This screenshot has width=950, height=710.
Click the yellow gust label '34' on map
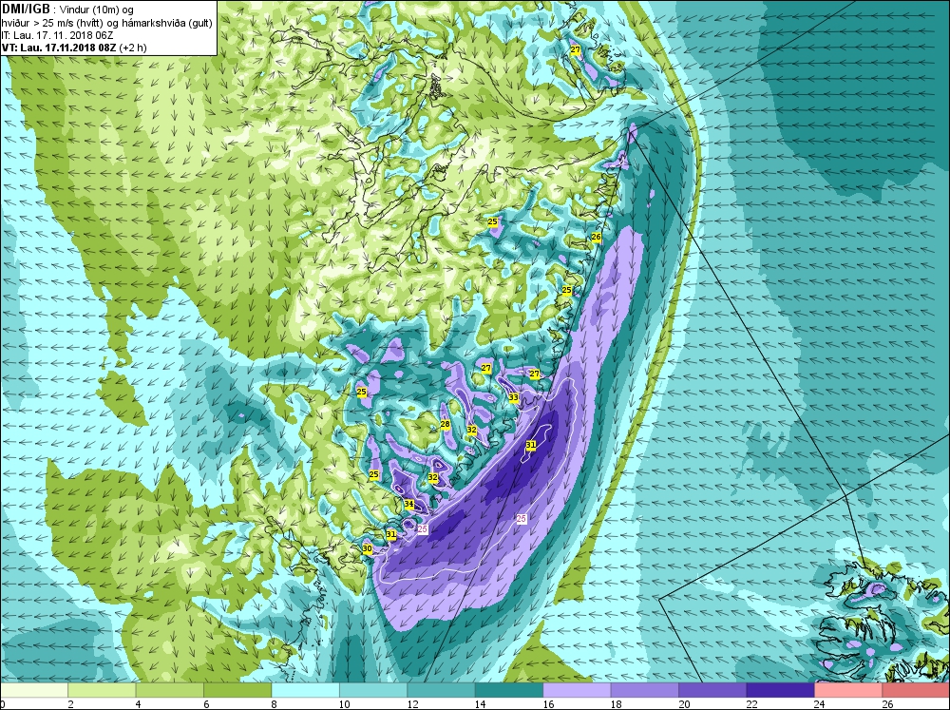pyautogui.click(x=408, y=504)
